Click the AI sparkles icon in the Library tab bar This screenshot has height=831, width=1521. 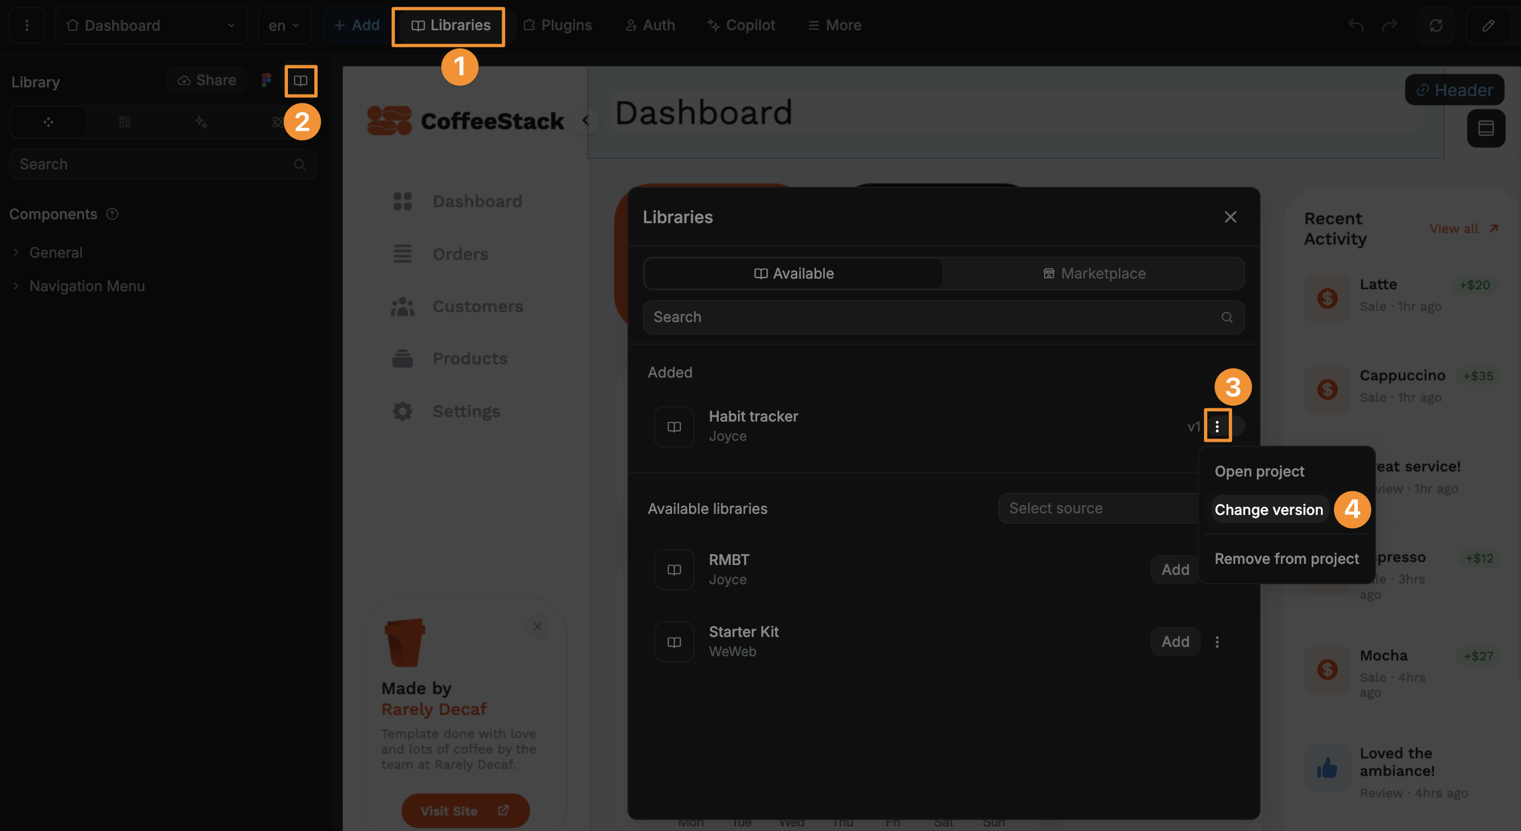[201, 121]
